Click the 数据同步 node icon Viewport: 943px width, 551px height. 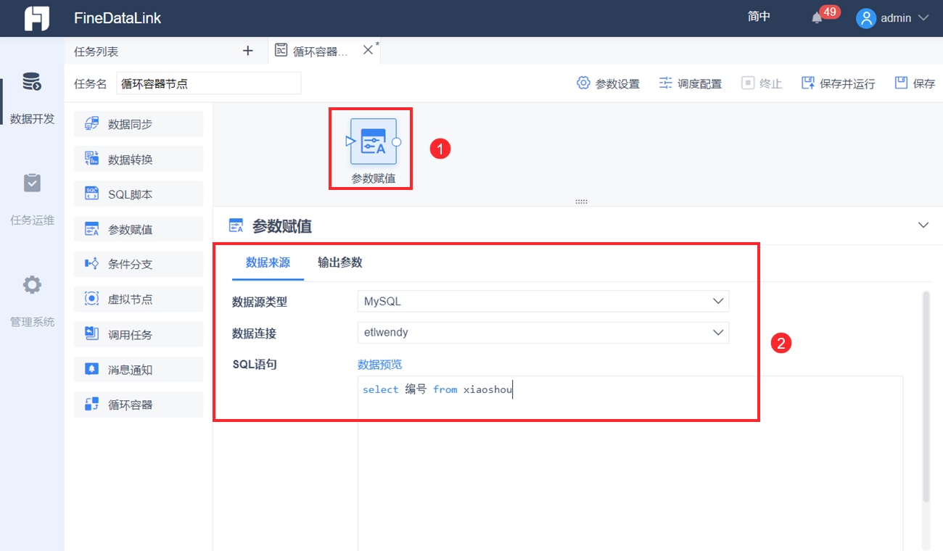click(x=91, y=124)
